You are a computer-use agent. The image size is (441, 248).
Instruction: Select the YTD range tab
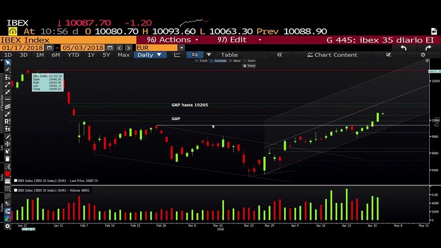(73, 55)
